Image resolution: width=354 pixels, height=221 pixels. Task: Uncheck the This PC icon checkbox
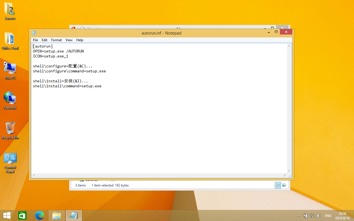pos(5,64)
